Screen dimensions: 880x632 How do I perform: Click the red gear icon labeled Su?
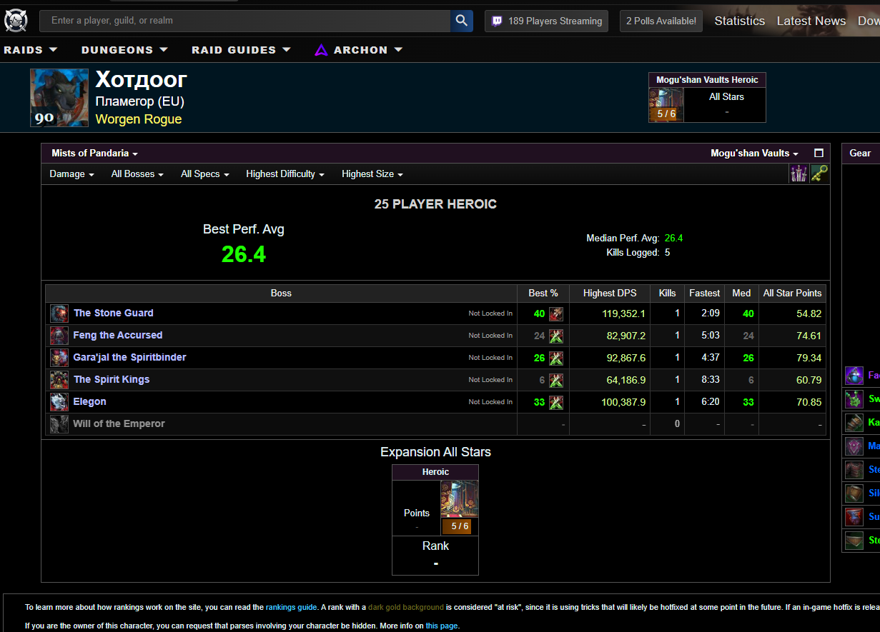854,517
